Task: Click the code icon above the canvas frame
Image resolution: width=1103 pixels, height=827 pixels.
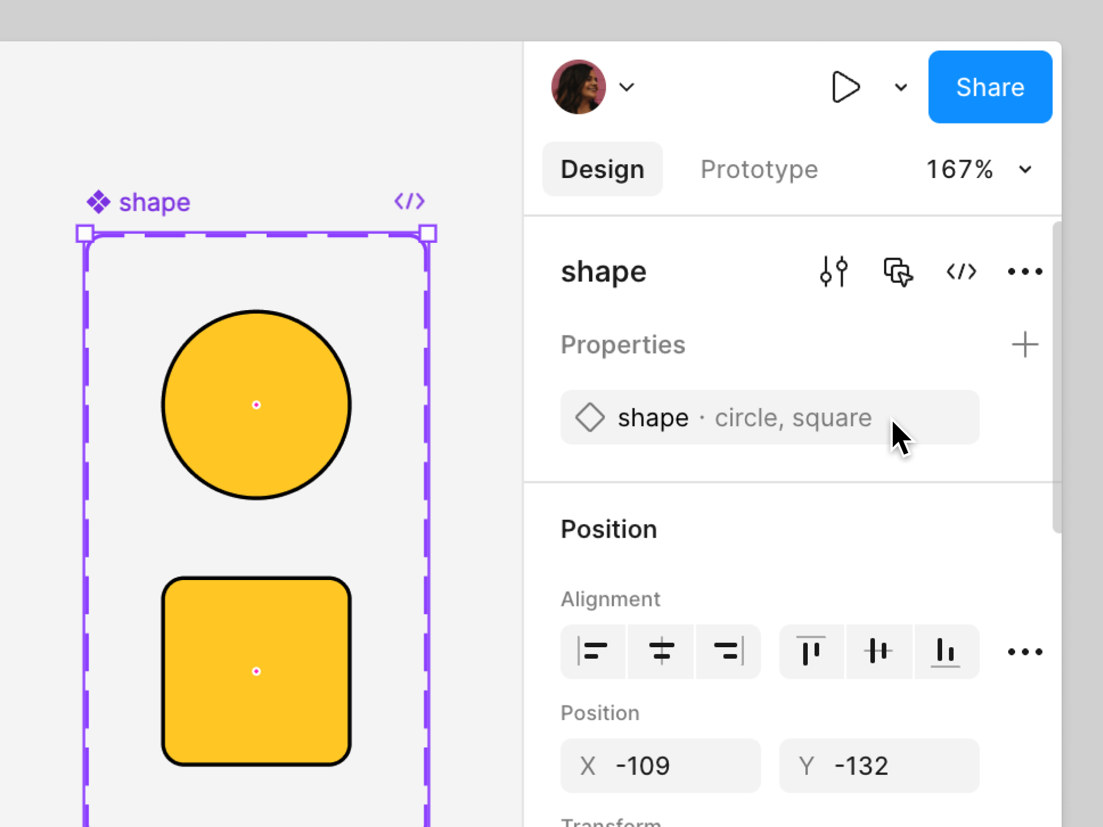Action: (x=410, y=201)
